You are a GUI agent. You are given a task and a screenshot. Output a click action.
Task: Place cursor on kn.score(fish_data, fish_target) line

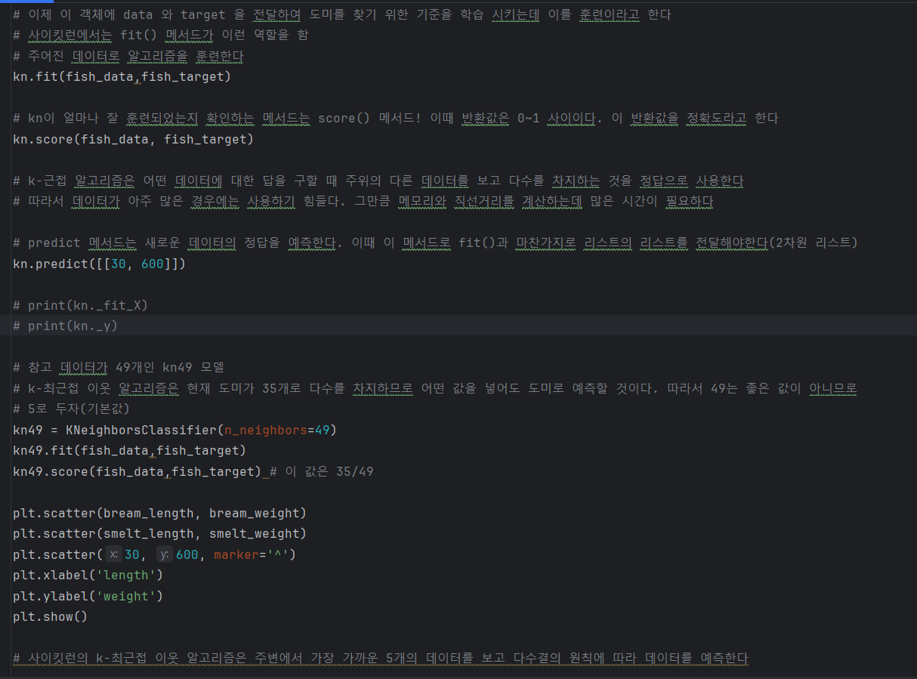click(x=133, y=139)
